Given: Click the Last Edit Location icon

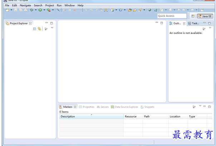Looking at the screenshot, I should [x=179, y=10].
